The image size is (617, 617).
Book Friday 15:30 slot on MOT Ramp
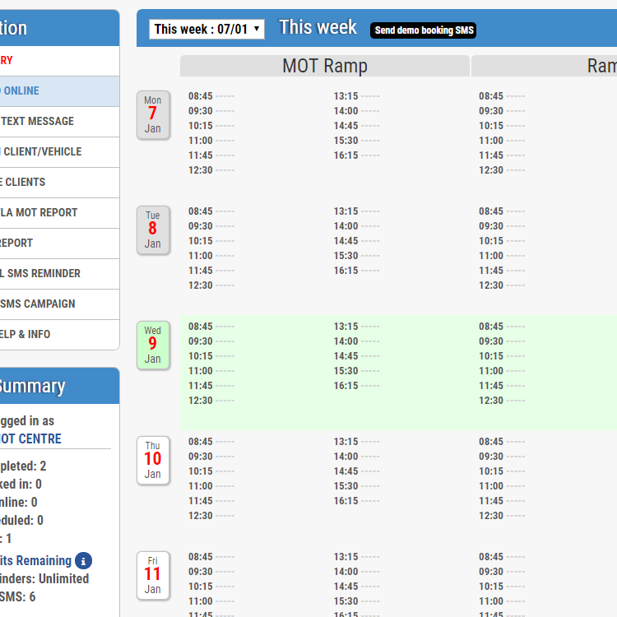[x=357, y=601]
